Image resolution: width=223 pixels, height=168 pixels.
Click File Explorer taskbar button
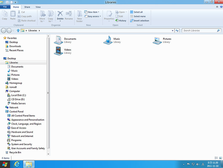pyautogui.click(x=29, y=164)
